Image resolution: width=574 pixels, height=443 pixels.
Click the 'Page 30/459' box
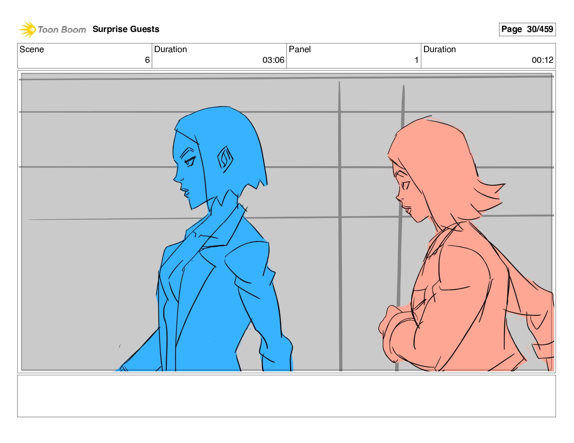click(x=527, y=29)
